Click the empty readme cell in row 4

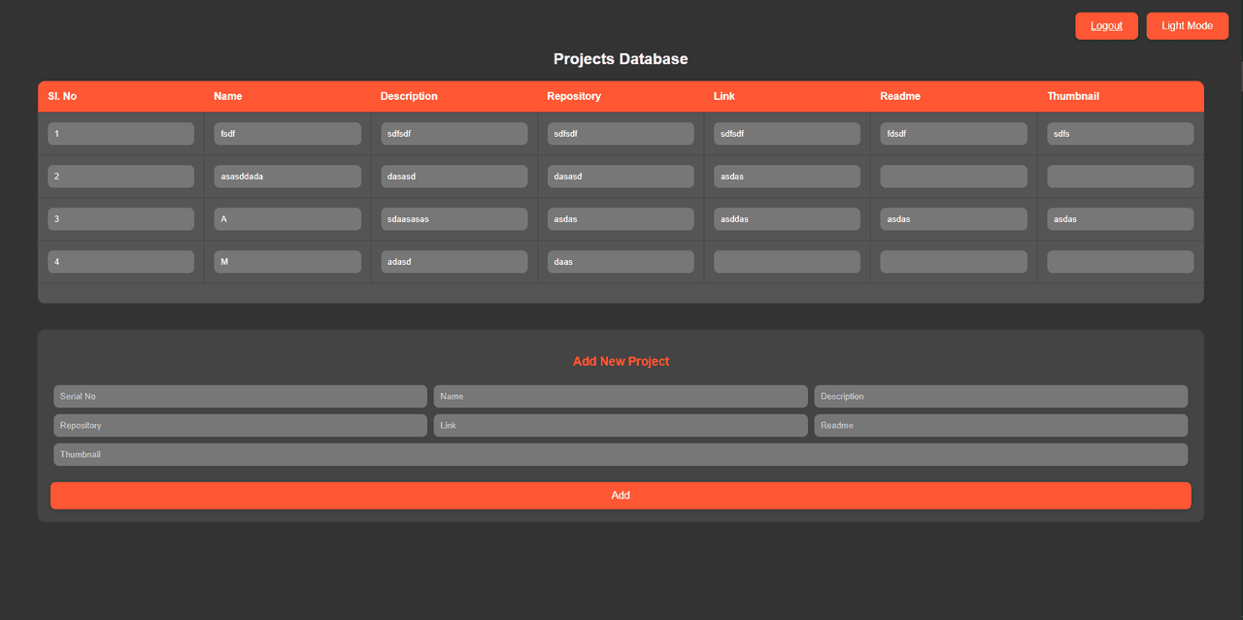pyautogui.click(x=954, y=262)
